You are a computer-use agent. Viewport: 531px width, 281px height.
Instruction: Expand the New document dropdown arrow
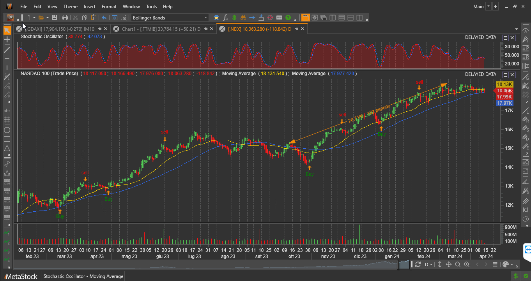coord(34,18)
